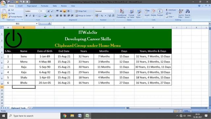
Task: Switch to the Data tab
Action: 55,6
